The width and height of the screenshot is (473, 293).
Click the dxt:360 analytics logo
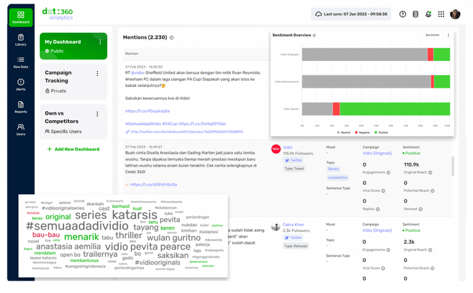pyautogui.click(x=57, y=14)
